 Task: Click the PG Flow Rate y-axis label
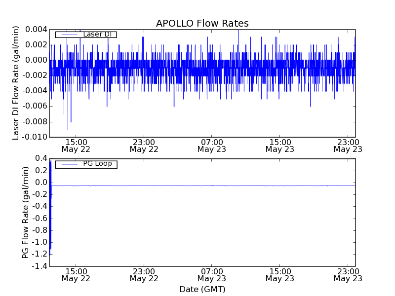pos(26,212)
